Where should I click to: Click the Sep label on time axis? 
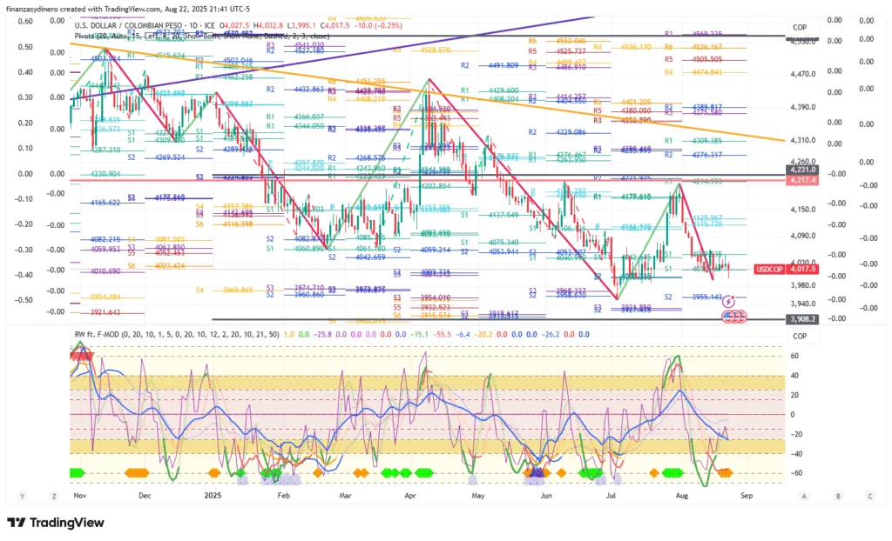pos(747,496)
